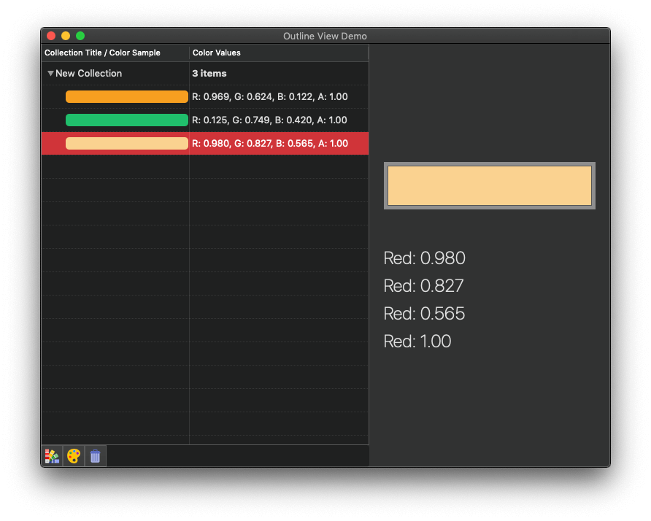Click the 3 items count cell
This screenshot has width=651, height=521.
point(209,74)
